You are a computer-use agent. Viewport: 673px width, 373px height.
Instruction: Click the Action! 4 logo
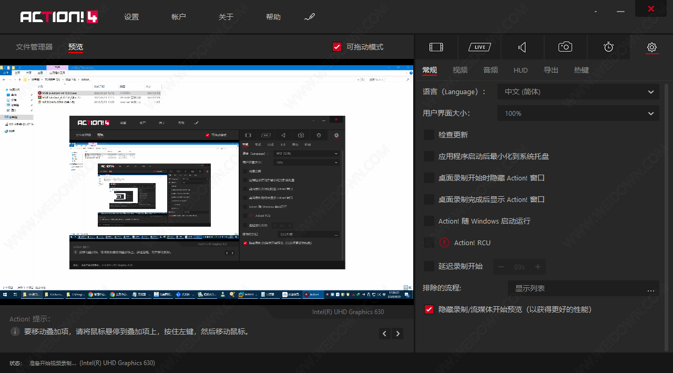(59, 17)
